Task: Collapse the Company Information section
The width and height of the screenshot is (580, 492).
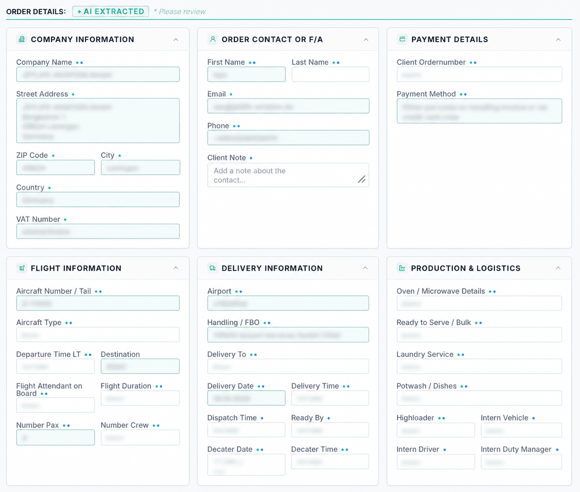Action: 176,40
